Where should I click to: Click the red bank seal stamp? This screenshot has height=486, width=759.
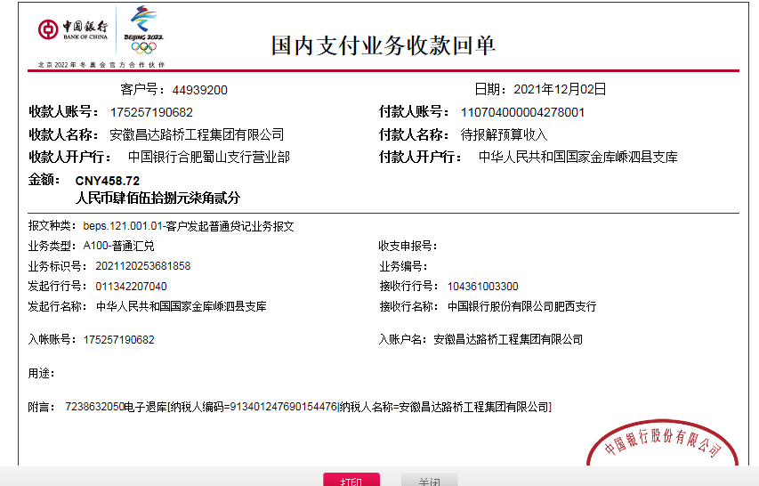point(663,443)
